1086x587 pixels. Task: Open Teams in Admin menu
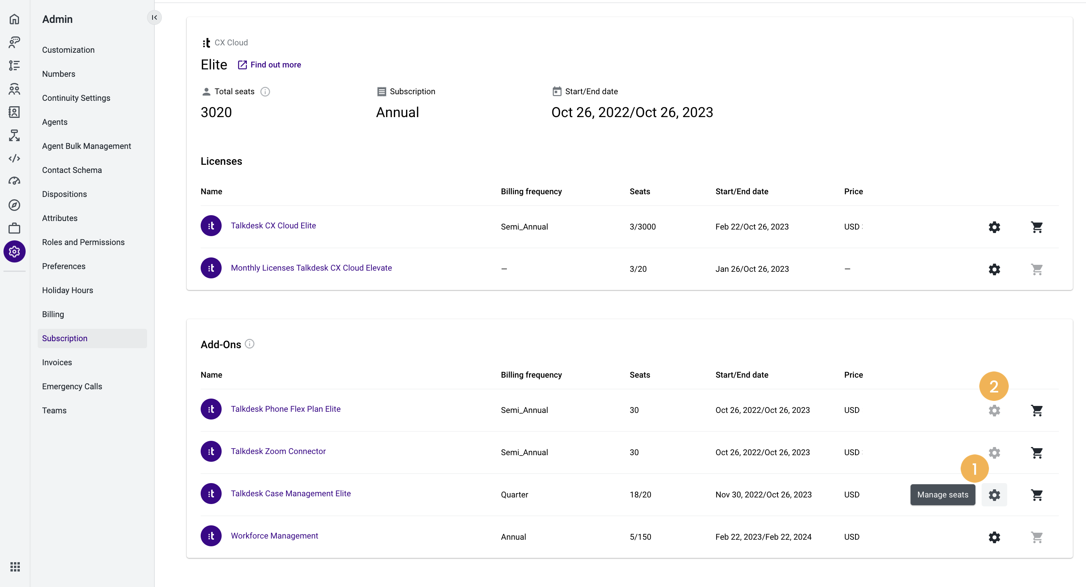click(x=54, y=410)
